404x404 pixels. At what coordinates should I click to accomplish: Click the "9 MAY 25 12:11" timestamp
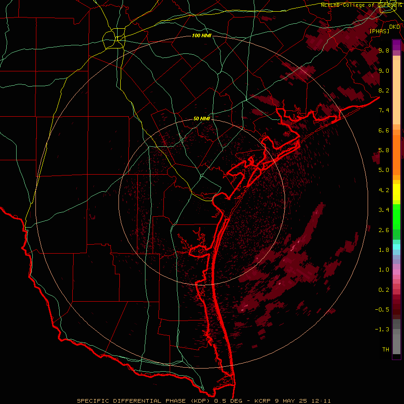pyautogui.click(x=303, y=401)
